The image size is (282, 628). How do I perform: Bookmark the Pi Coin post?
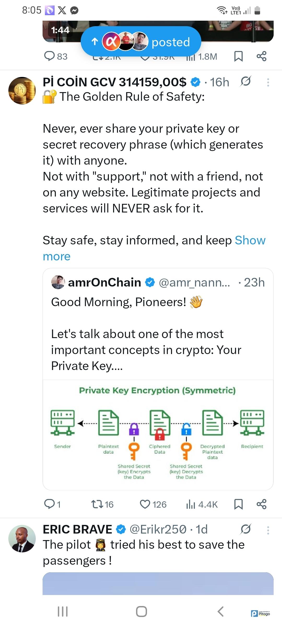(x=238, y=504)
